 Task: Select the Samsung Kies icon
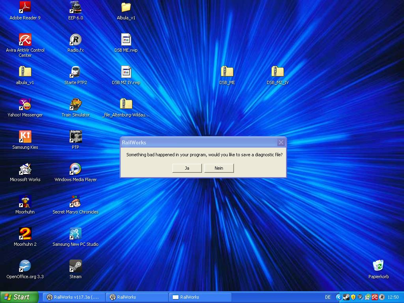[x=25, y=140]
